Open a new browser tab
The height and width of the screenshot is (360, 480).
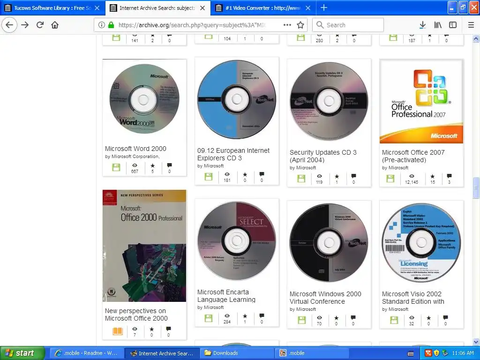click(323, 7)
